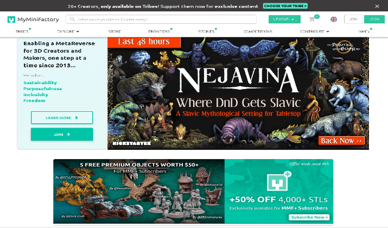
Task: Click the Login button in header
Action: [x=374, y=20]
